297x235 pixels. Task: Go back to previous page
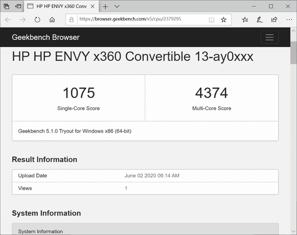pos(8,20)
